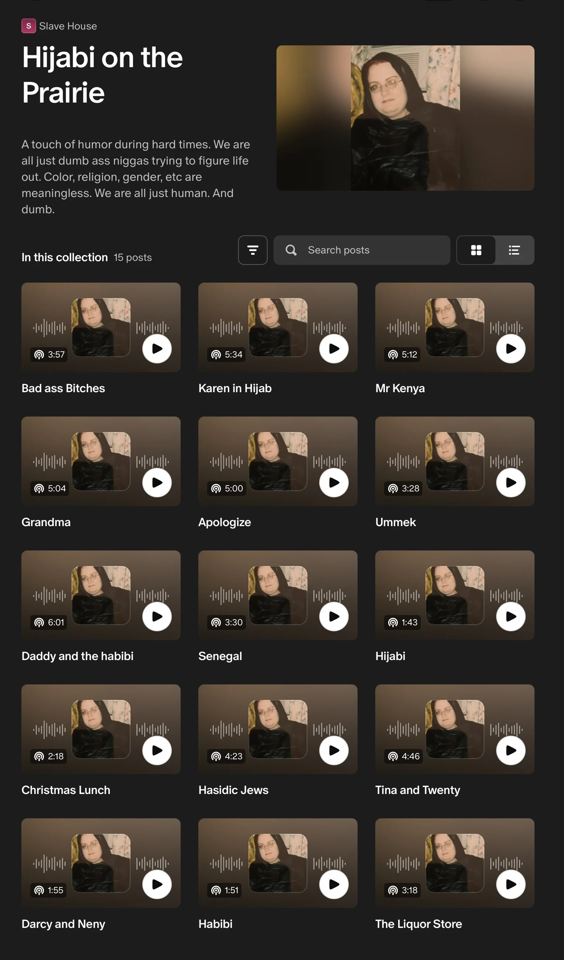This screenshot has width=564, height=960.
Task: Open the Christmas Lunch post title
Action: tap(66, 790)
